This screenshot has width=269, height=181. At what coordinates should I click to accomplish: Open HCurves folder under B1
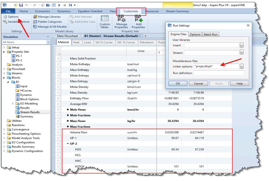[x=24, y=91]
